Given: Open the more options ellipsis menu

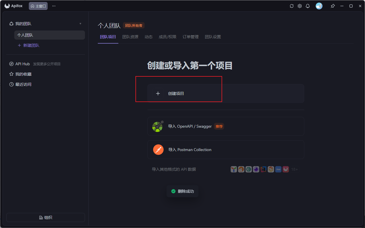Looking at the screenshot, I should (x=54, y=6).
